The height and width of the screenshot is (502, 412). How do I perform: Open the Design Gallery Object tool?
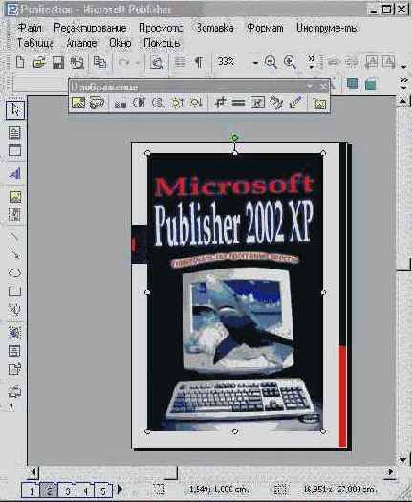[14, 392]
